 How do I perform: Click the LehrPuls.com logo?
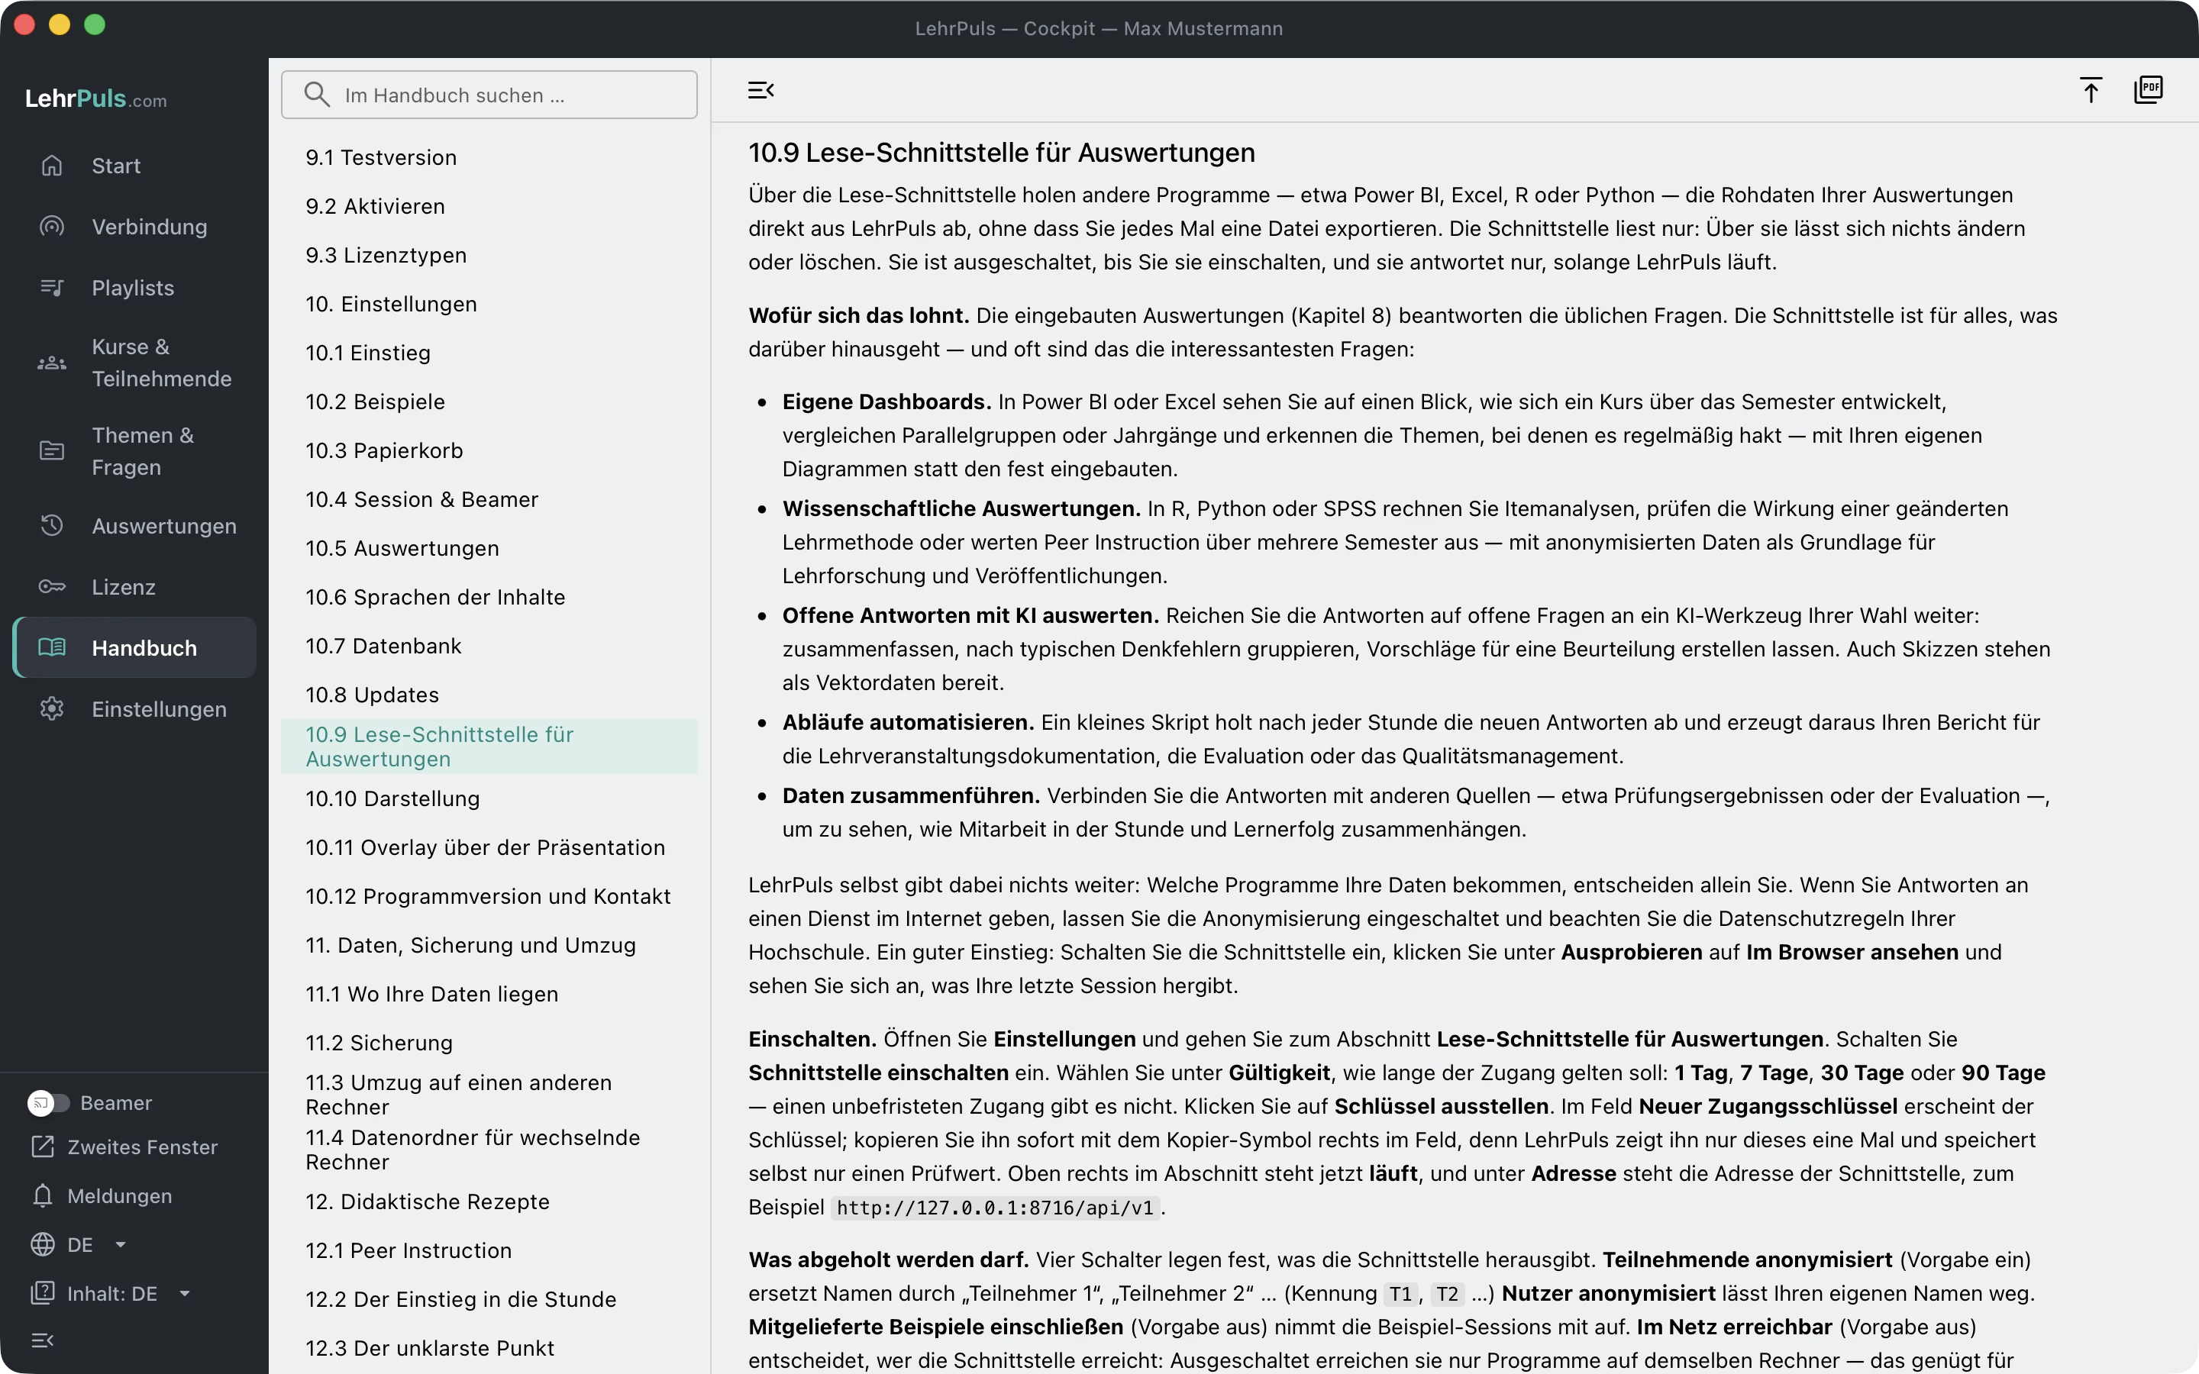[x=96, y=99]
